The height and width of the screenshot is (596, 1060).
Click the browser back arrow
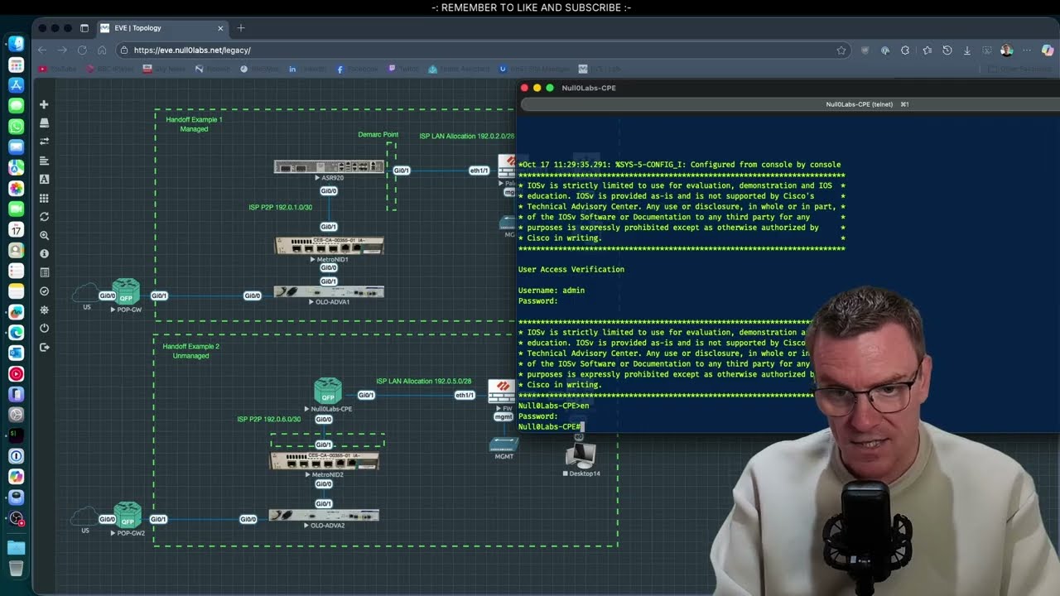click(42, 50)
